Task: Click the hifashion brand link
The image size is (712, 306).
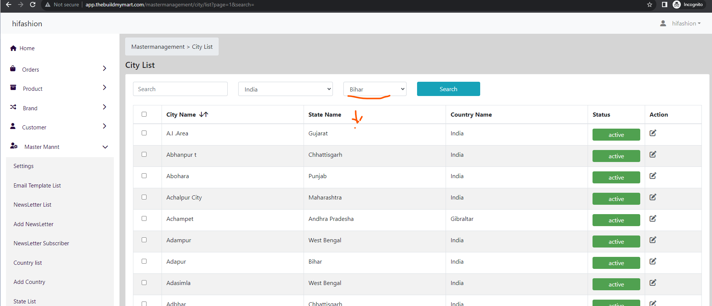Action: point(27,24)
